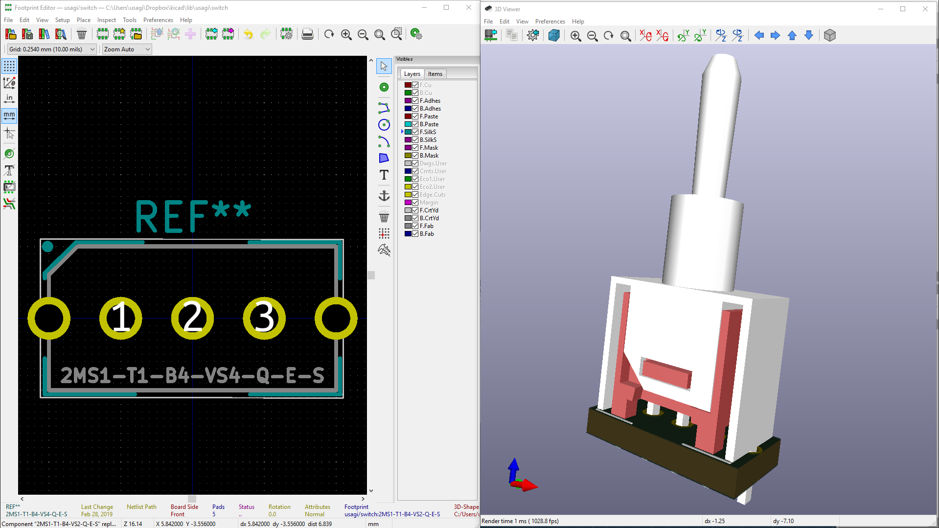Select the Add Pad tool
This screenshot has height=528, width=939.
(384, 87)
